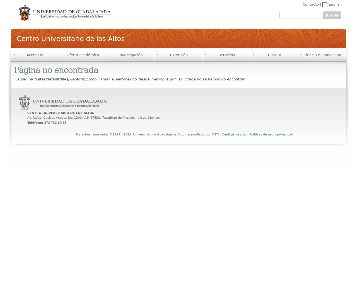This screenshot has height=286, width=357.
Task: Click the gray footer Universidad de Guadalajara logo
Action: pyautogui.click(x=63, y=102)
